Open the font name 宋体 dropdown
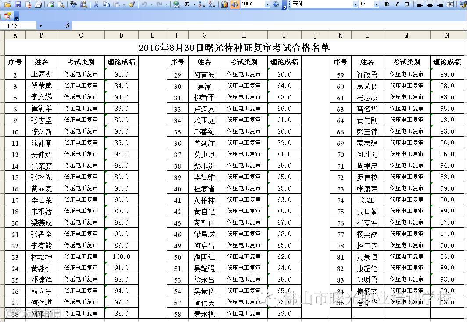This screenshot has width=467, height=322. pos(355,4)
